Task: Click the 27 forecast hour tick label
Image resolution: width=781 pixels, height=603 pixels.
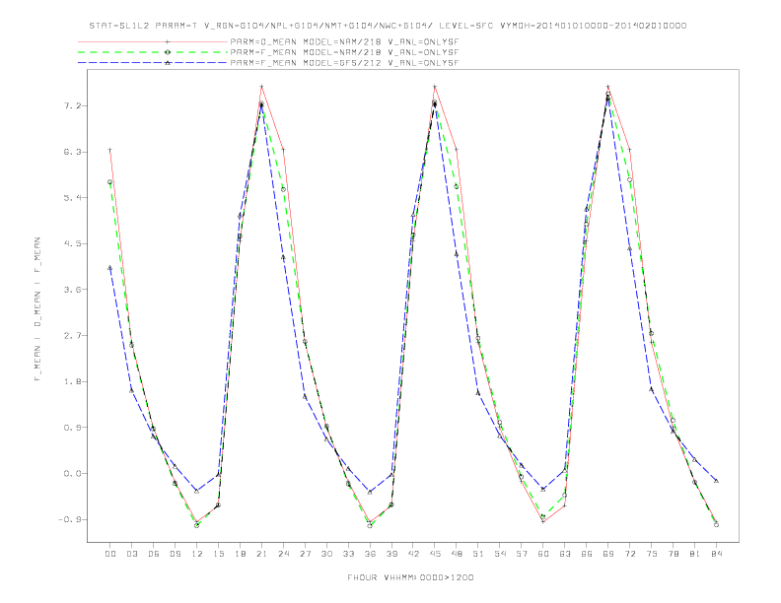Action: pyautogui.click(x=305, y=554)
